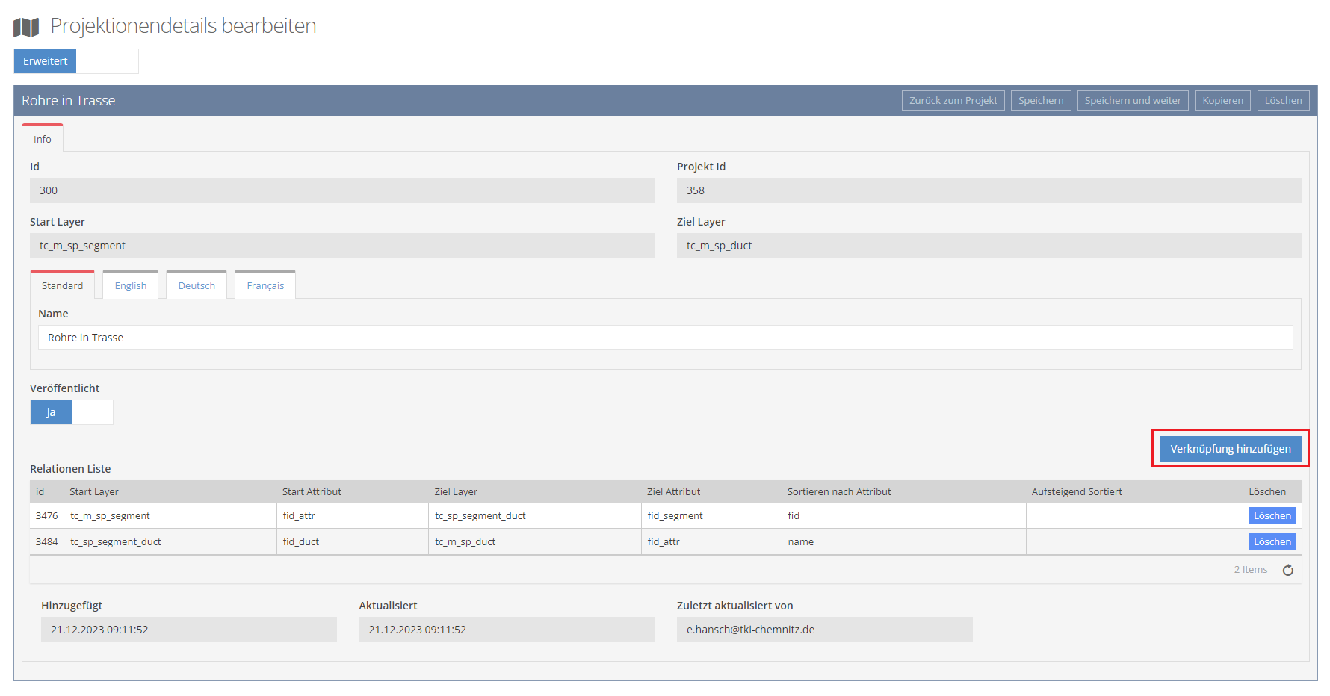Image resolution: width=1330 pixels, height=696 pixels.
Task: Click Zurück zum Projekt button
Action: [x=953, y=101]
